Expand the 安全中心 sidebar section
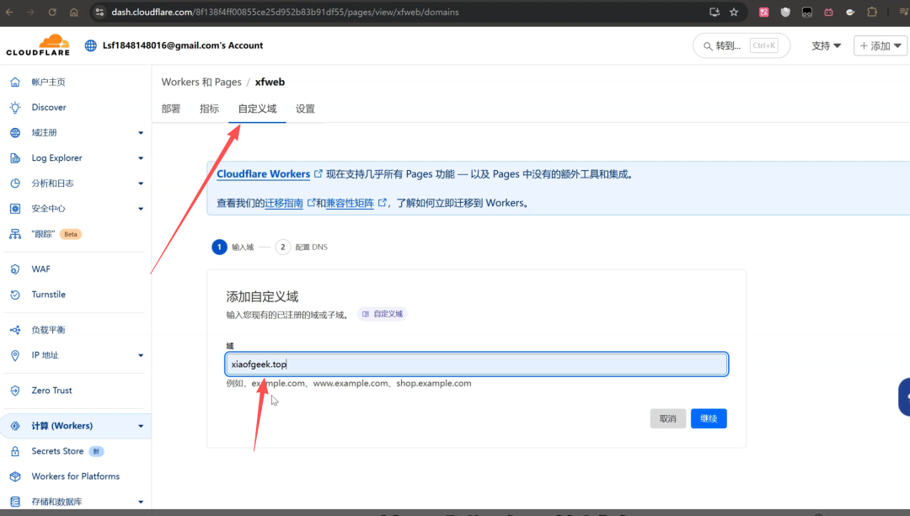The height and width of the screenshot is (516, 910). (141, 209)
